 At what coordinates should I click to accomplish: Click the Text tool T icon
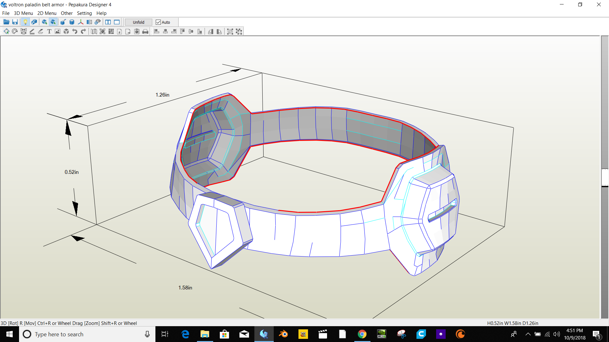coord(49,31)
